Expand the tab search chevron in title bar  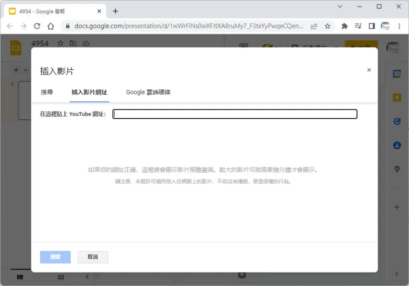pyautogui.click(x=340, y=6)
